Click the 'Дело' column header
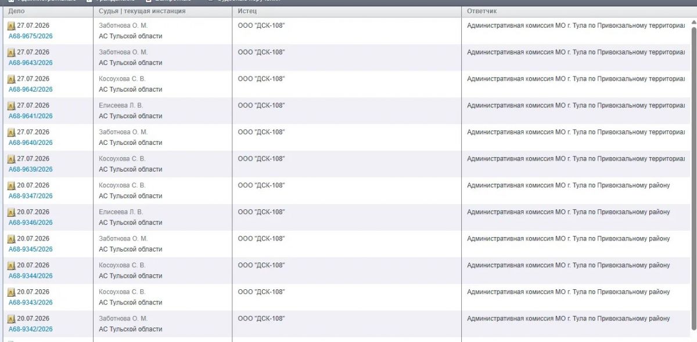Screen dimensions: 697x342 click(48, 11)
